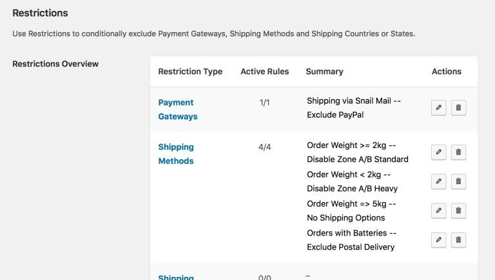Open the partially visible Shipping link at bottom
495x280 pixels.
pyautogui.click(x=176, y=277)
